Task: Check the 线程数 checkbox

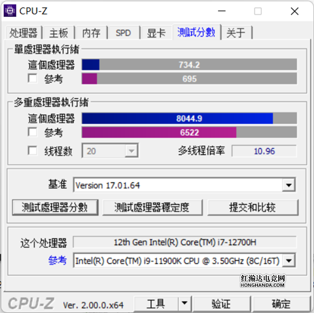Action: coord(32,150)
